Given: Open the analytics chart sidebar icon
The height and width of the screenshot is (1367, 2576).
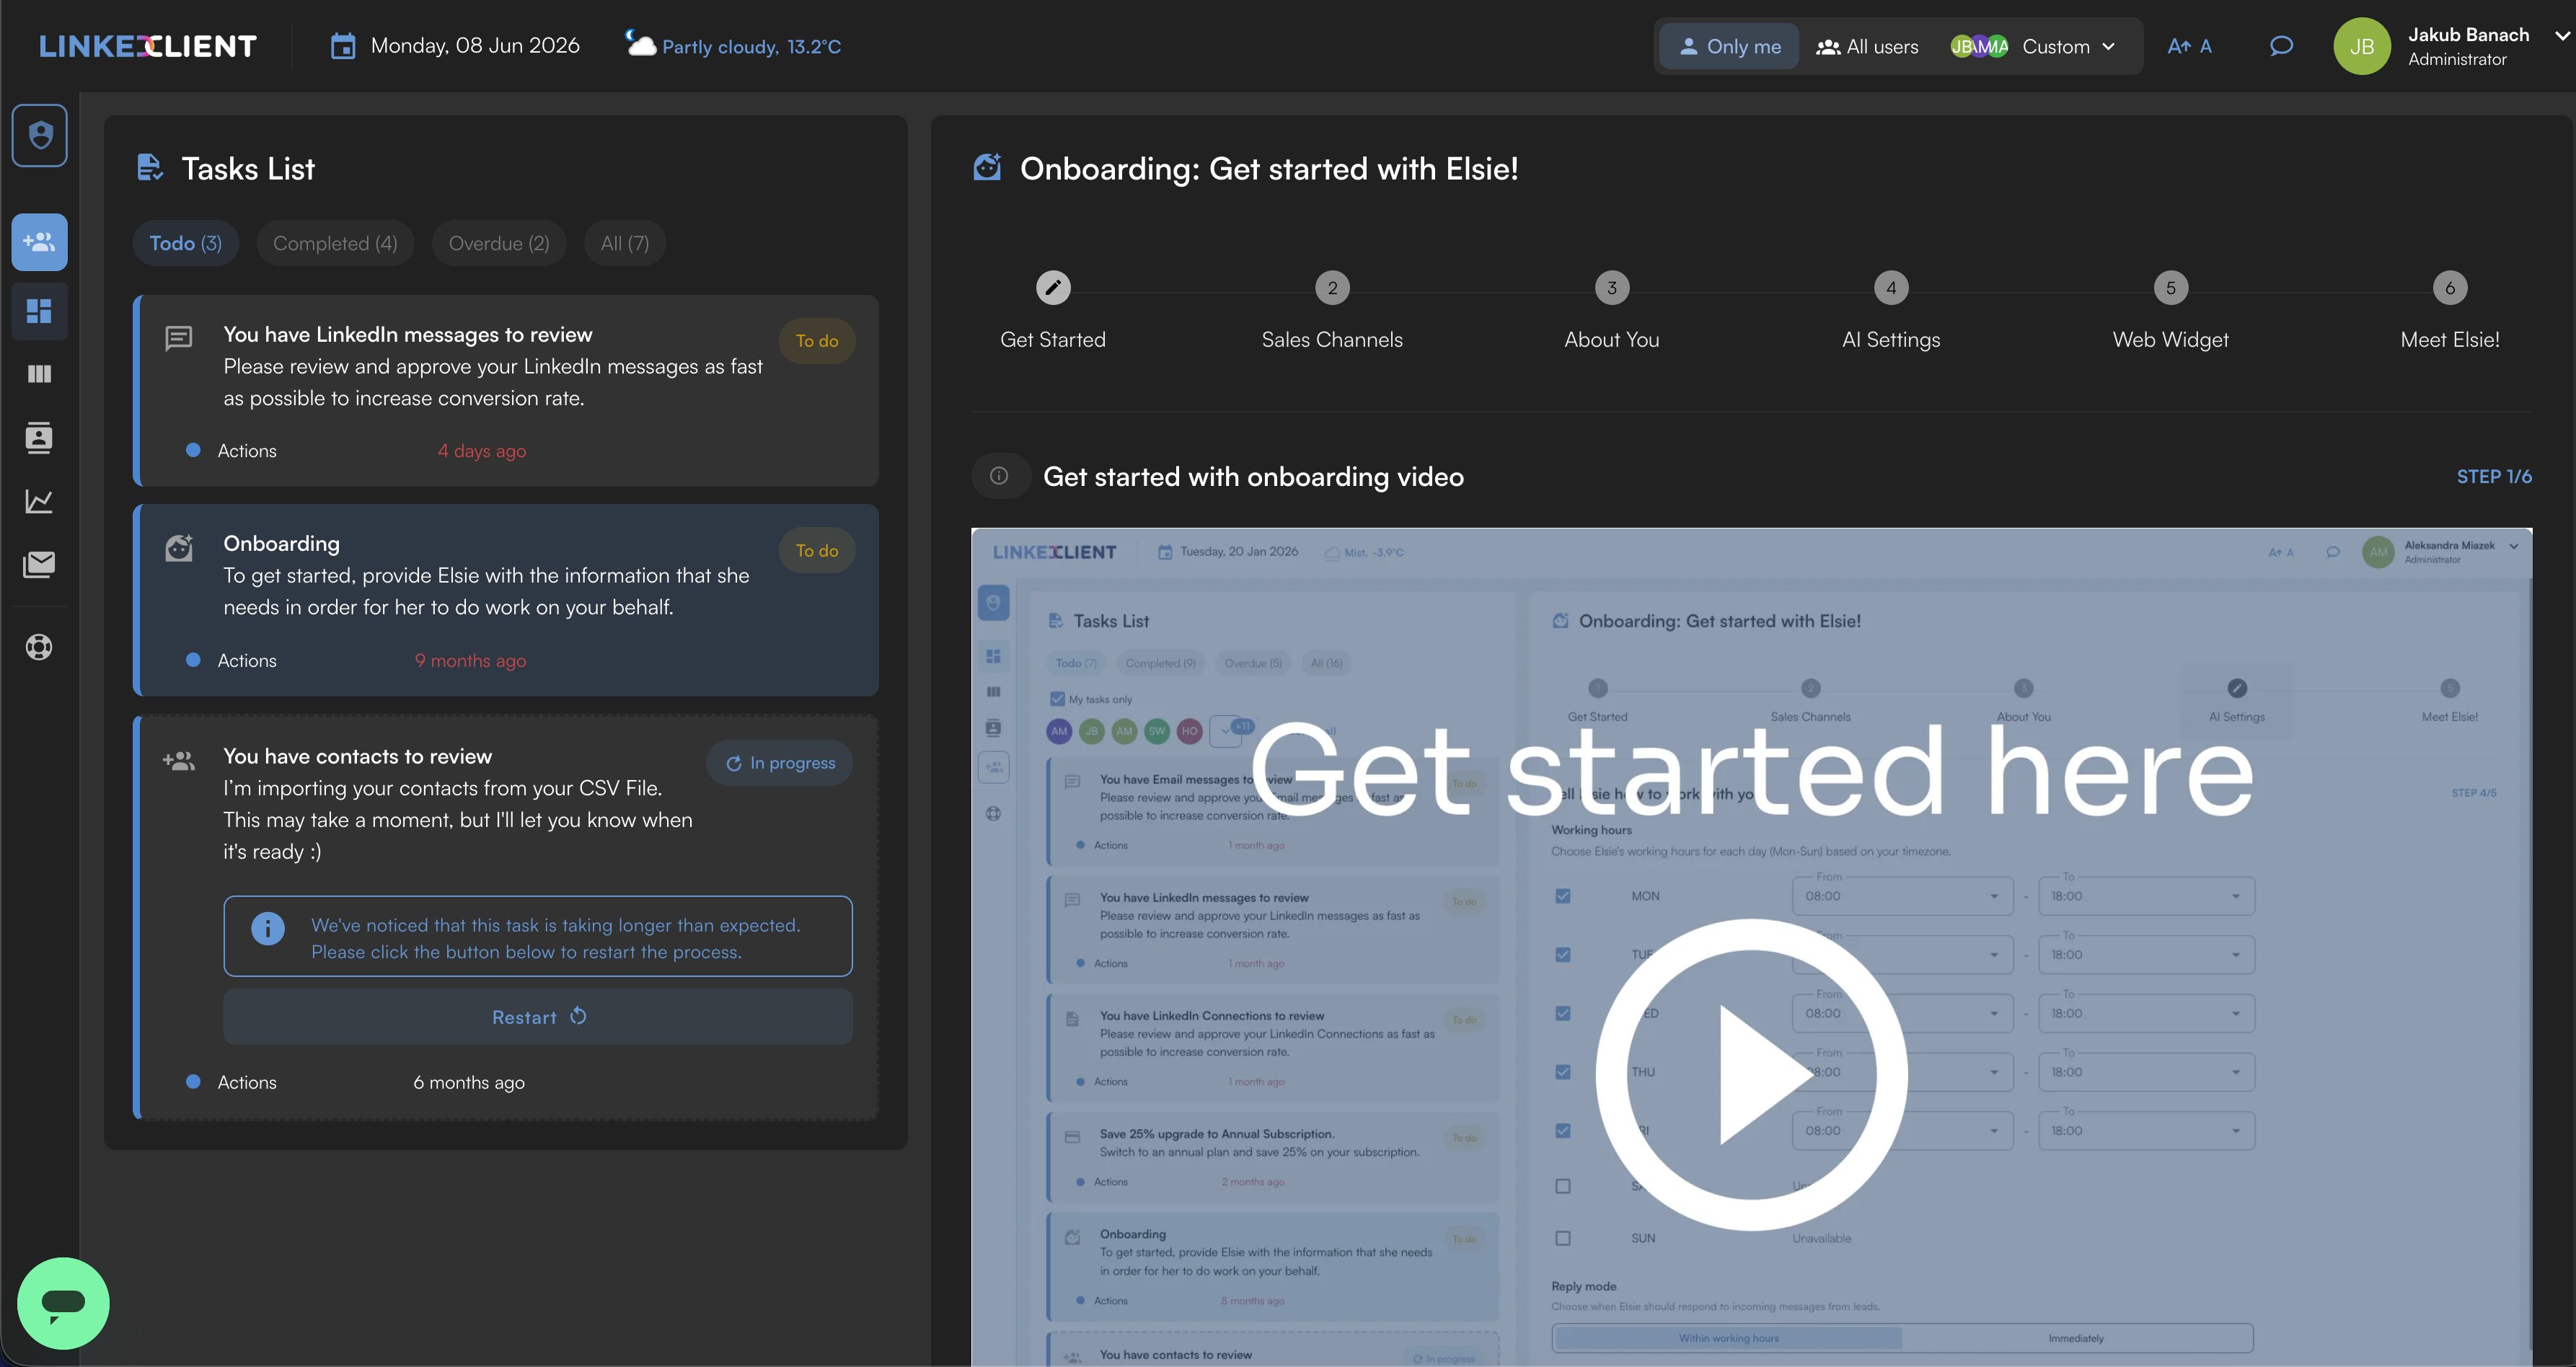Looking at the screenshot, I should (40, 501).
